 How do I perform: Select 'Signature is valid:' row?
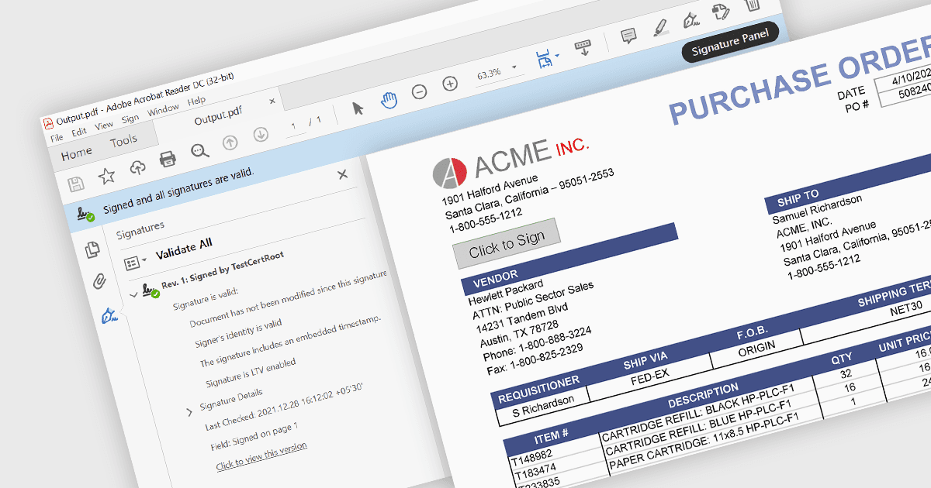pyautogui.click(x=206, y=297)
